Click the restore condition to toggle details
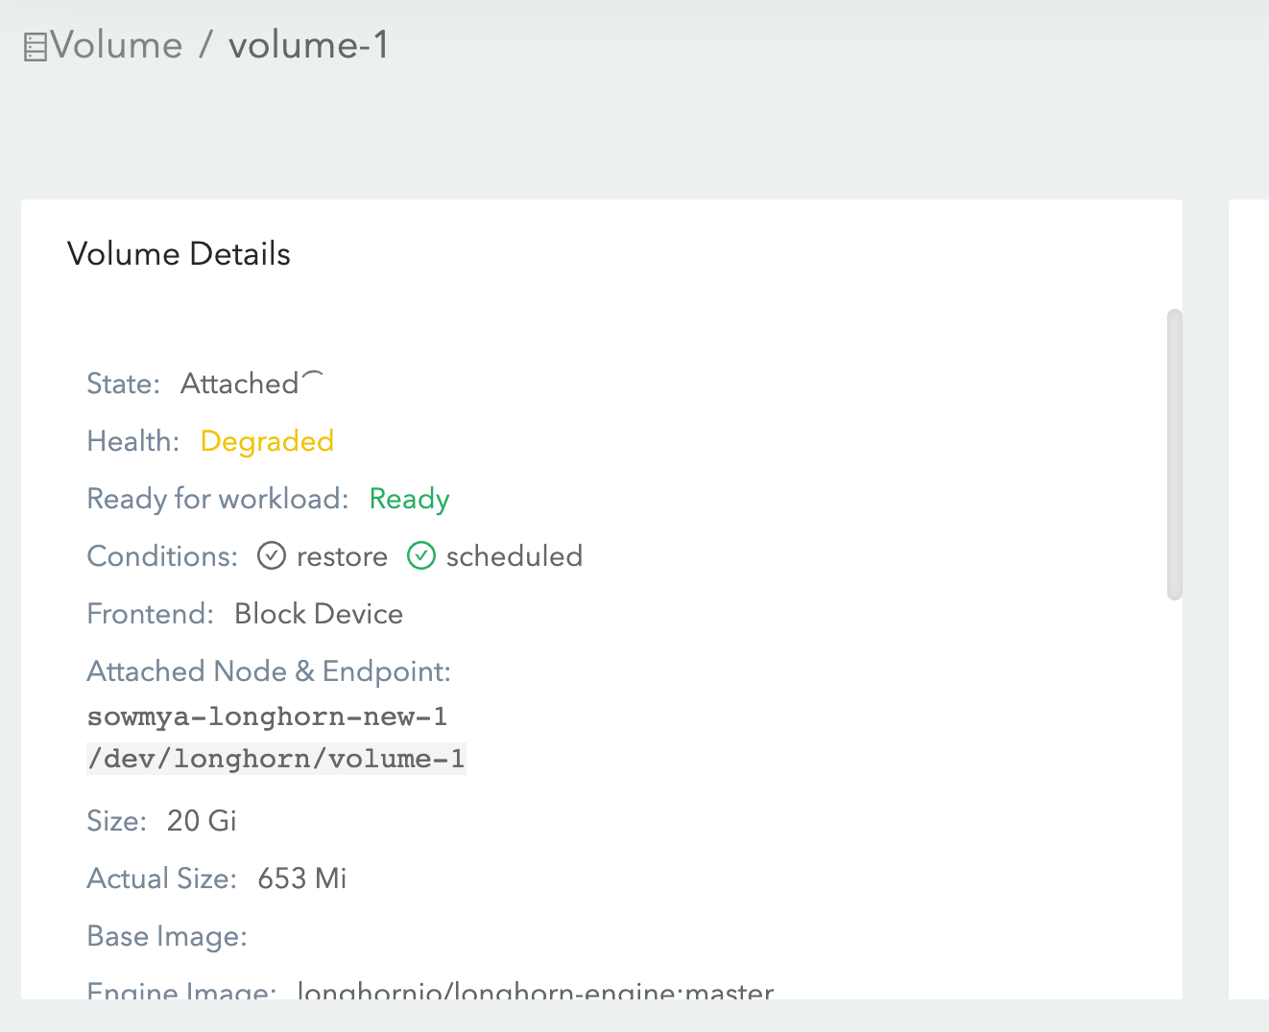The image size is (1269, 1032). click(343, 555)
